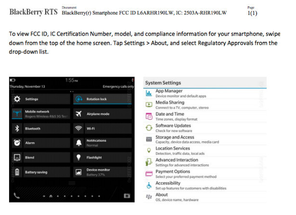
Task: Toggle Rotation lock
Action: coord(103,99)
